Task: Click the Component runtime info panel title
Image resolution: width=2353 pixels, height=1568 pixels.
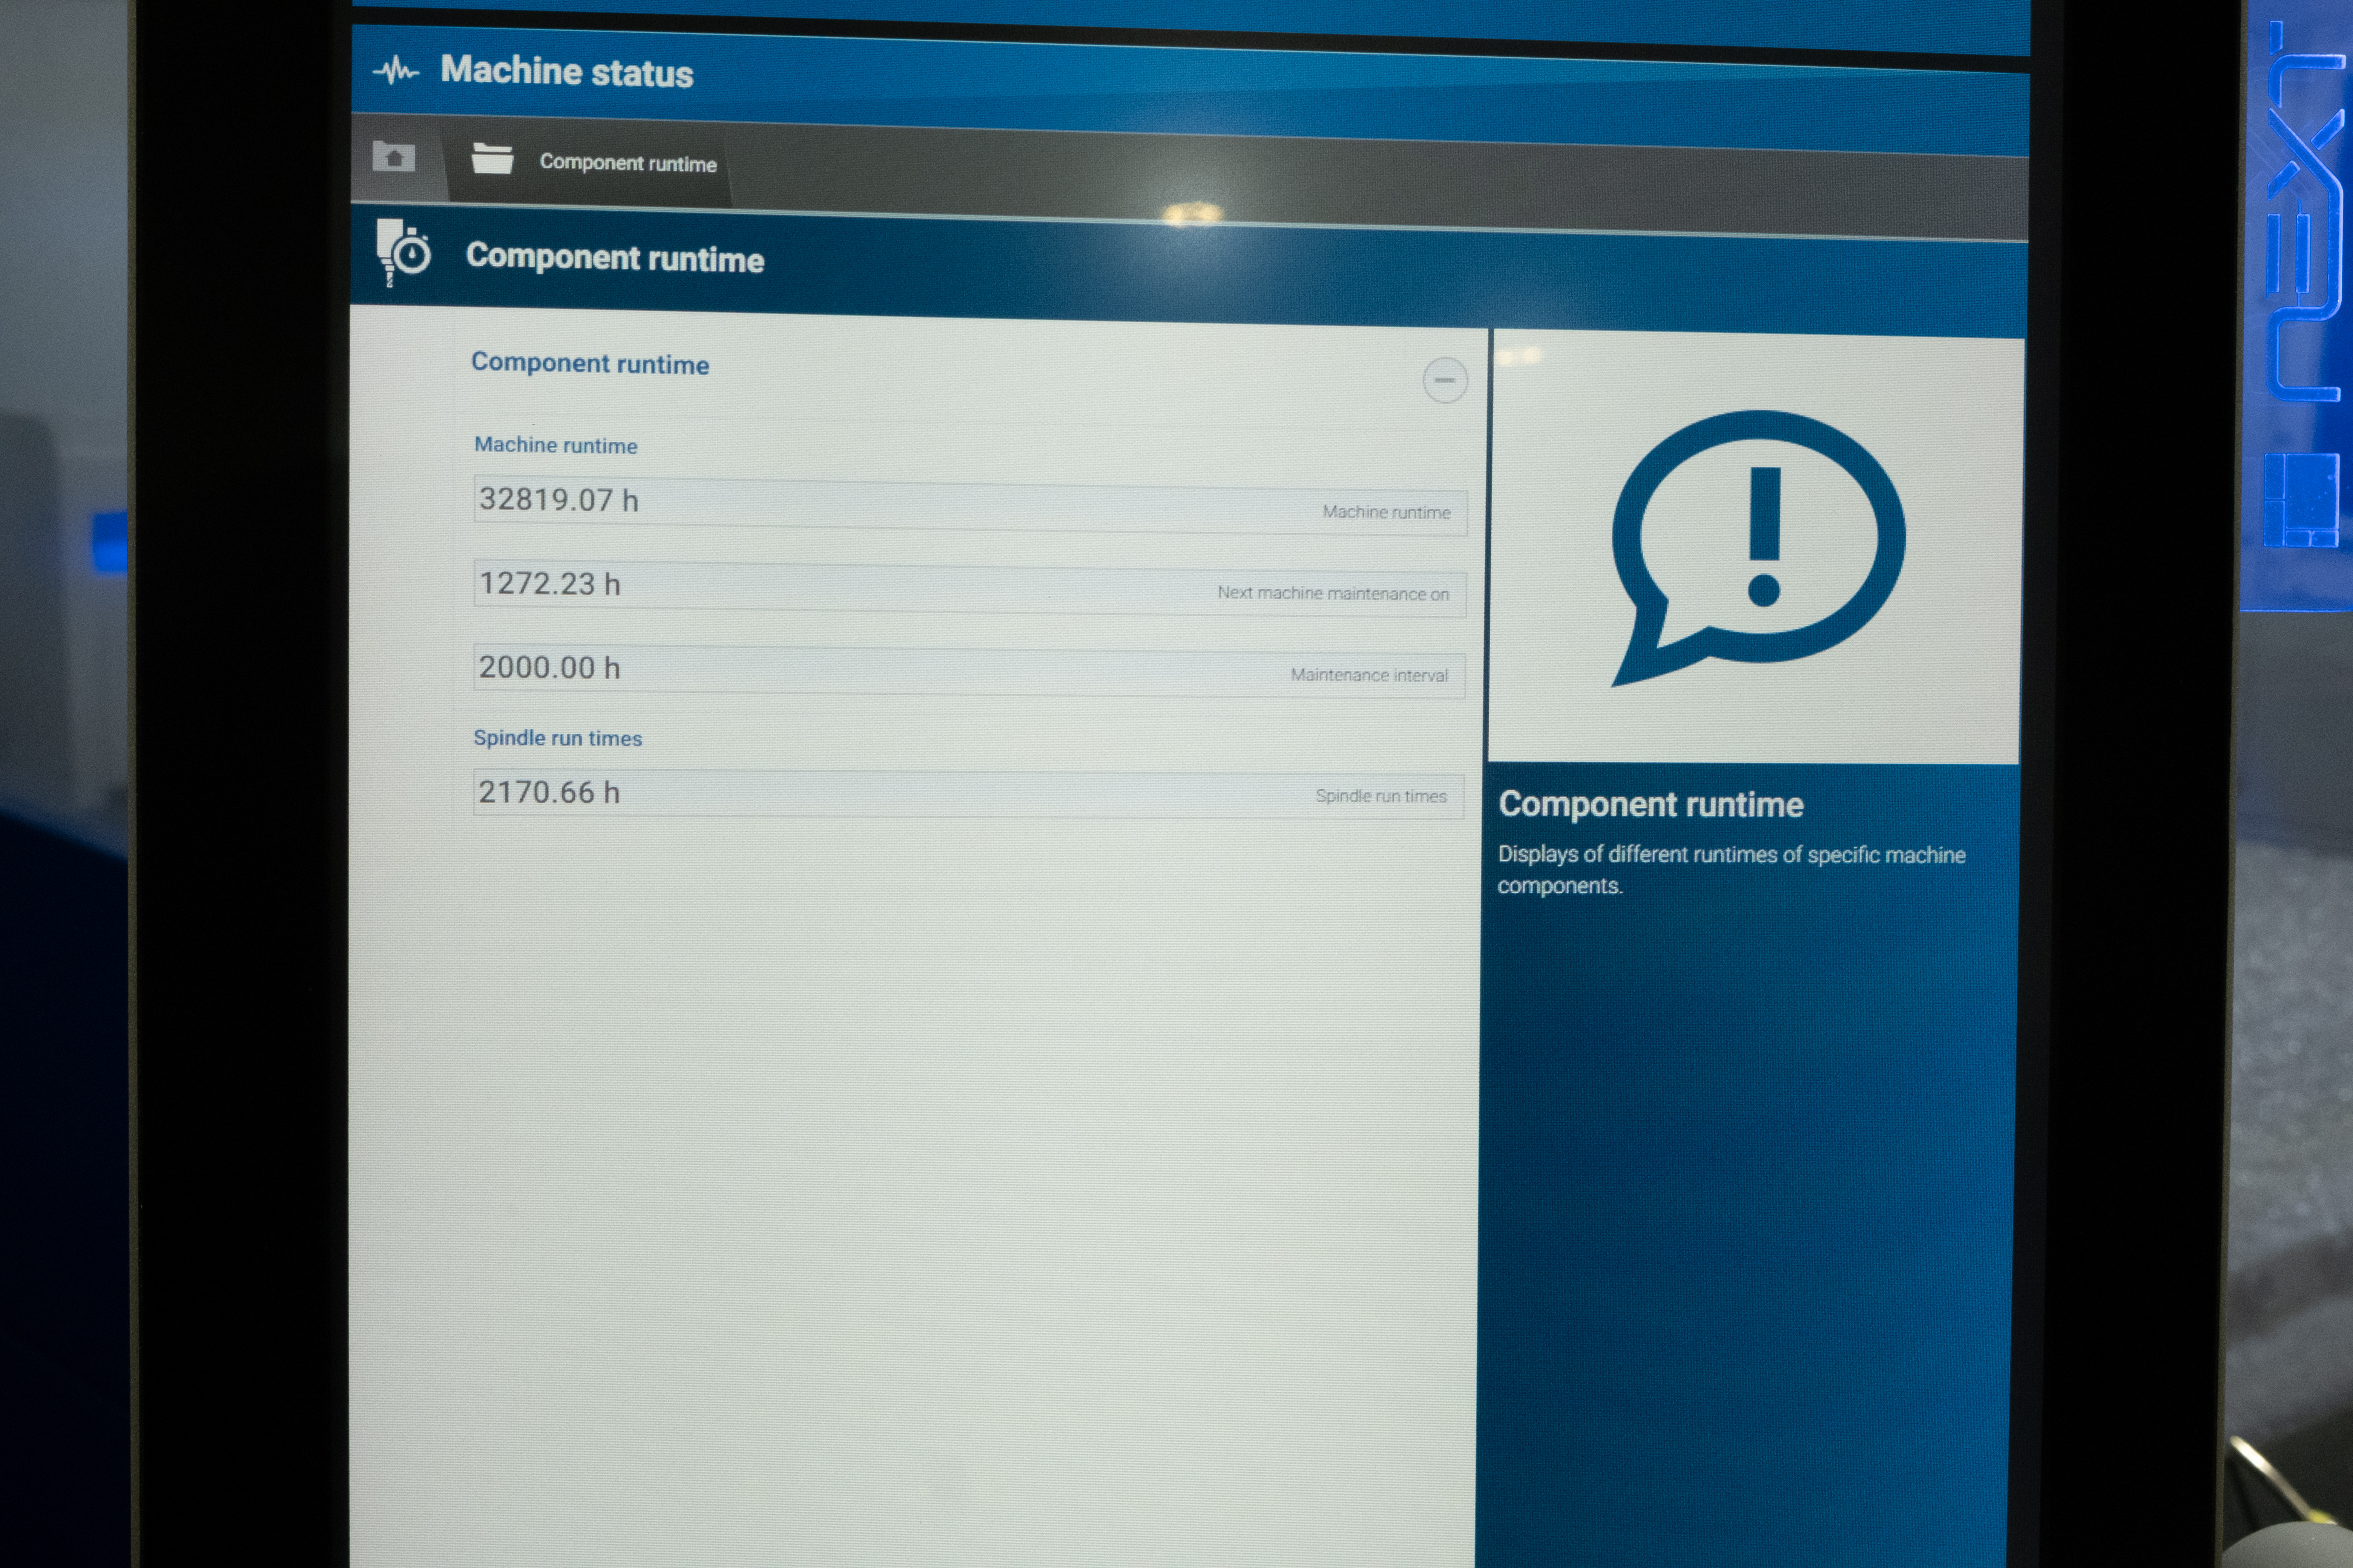Action: (x=1651, y=805)
